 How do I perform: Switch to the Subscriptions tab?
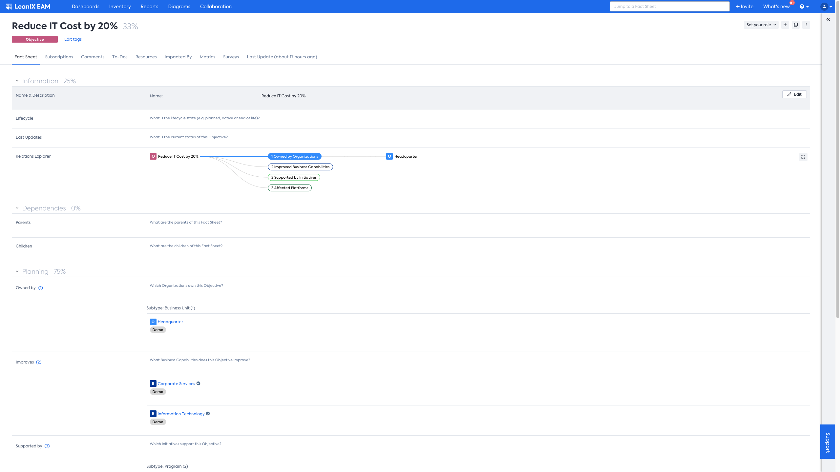click(59, 57)
